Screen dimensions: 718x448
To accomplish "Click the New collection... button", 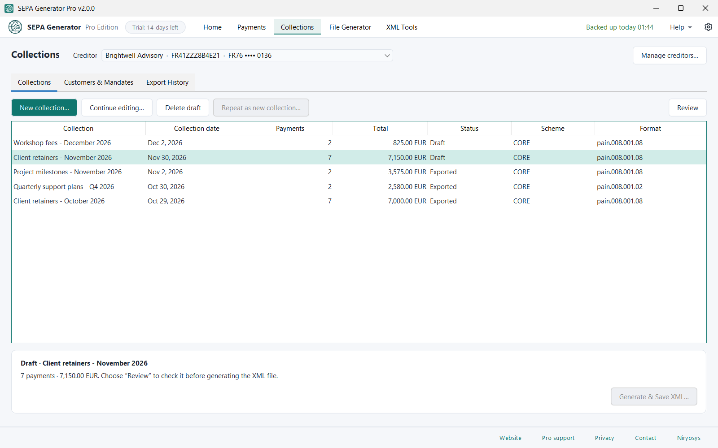I will (44, 108).
